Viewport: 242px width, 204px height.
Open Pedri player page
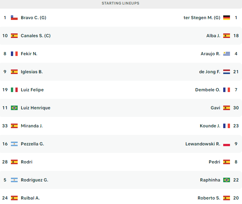[215, 162]
